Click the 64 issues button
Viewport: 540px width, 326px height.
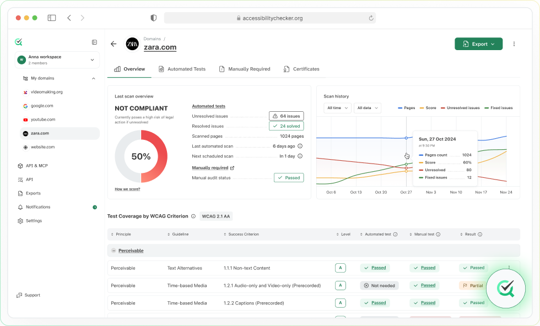(x=286, y=116)
